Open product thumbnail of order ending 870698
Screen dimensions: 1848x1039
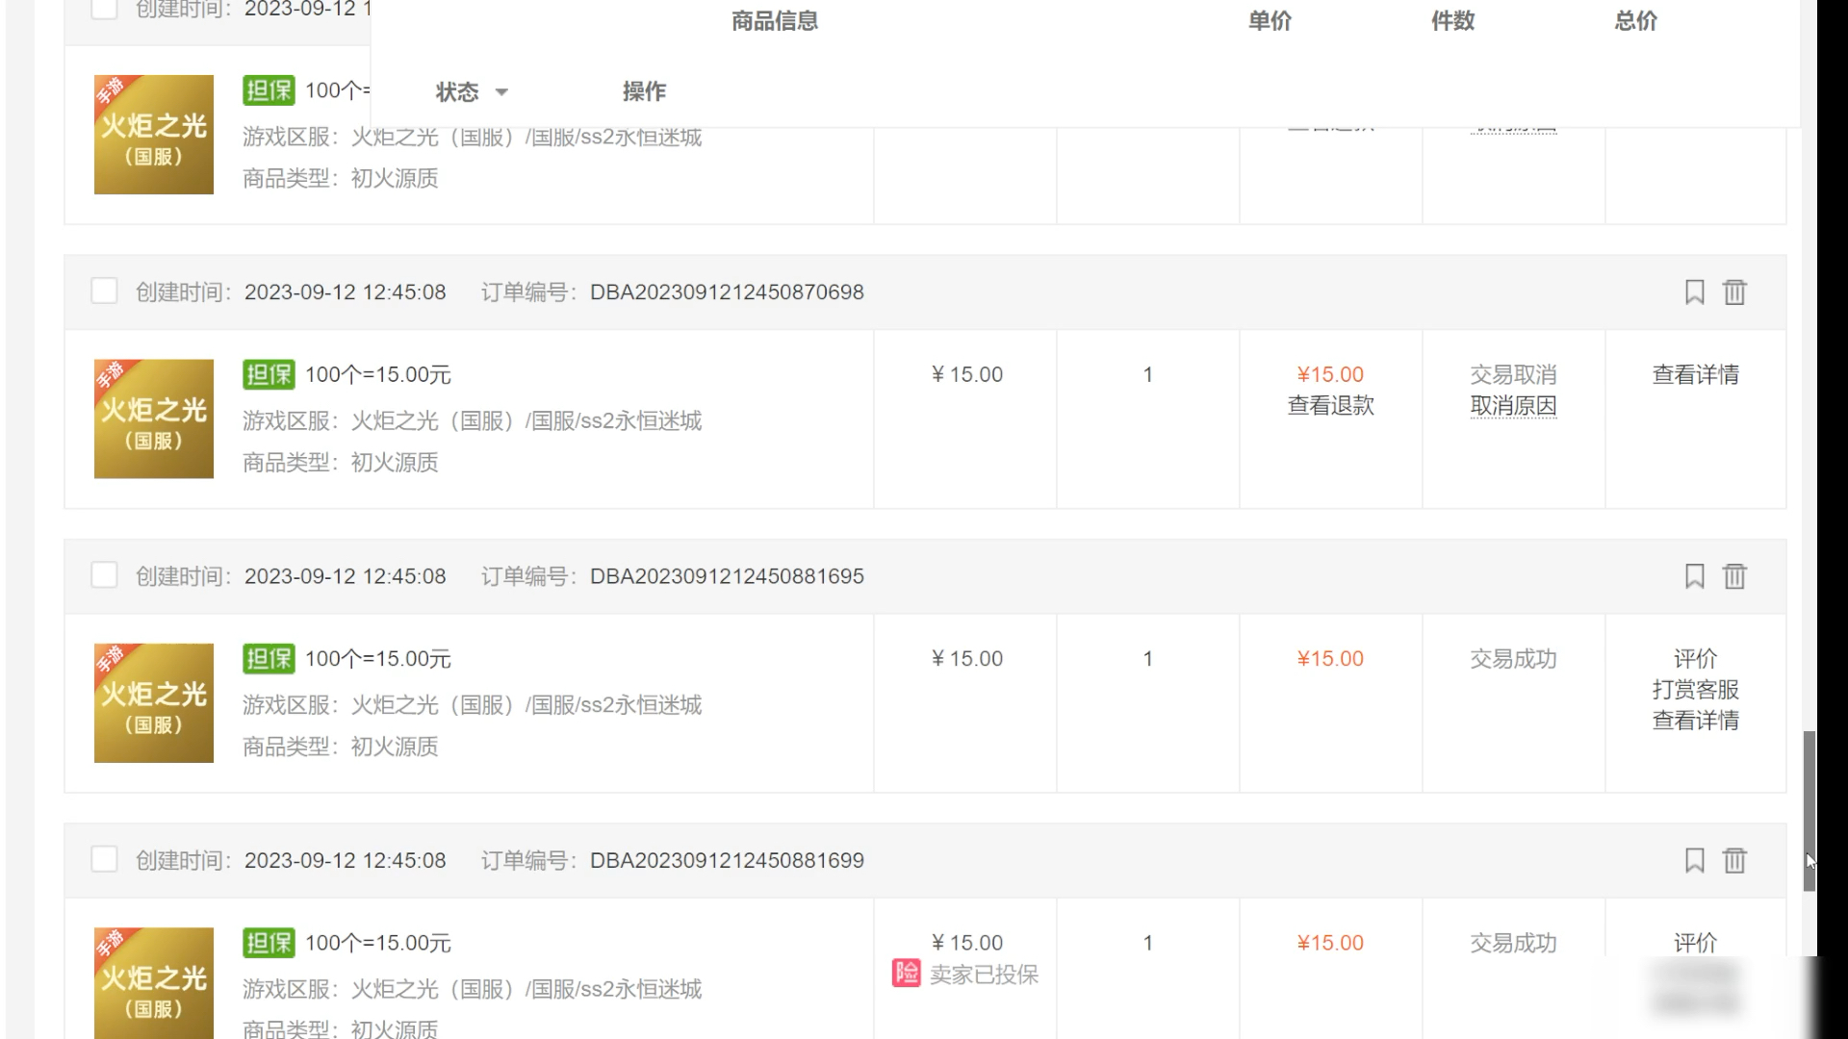(154, 418)
